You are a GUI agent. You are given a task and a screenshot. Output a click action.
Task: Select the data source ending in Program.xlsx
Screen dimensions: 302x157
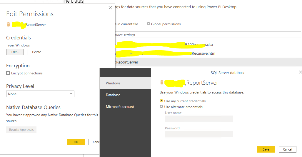click(208, 44)
